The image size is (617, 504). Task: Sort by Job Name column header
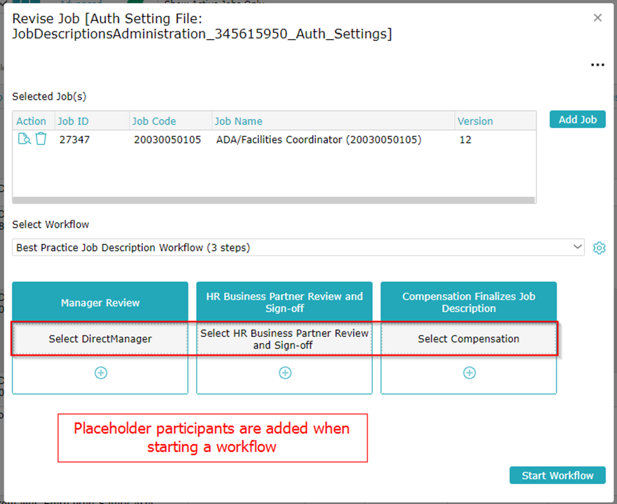[x=238, y=121]
